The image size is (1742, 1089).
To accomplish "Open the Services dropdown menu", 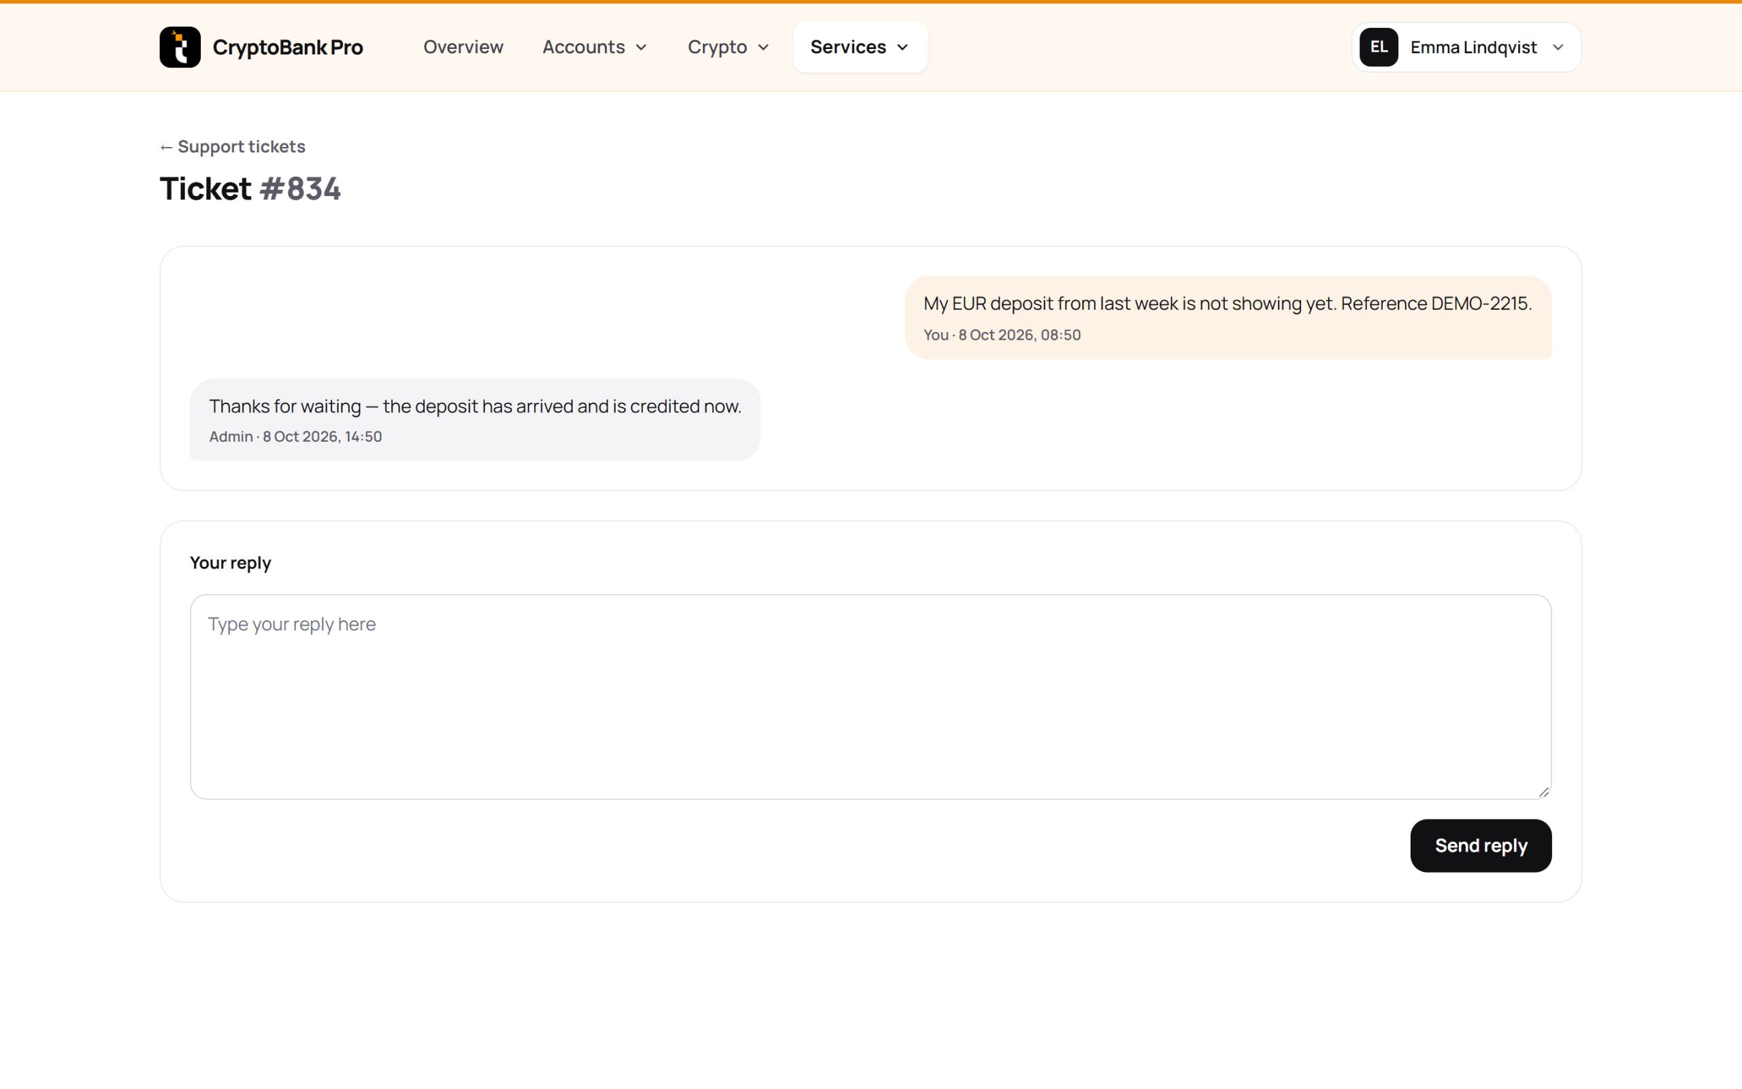I will tap(859, 47).
